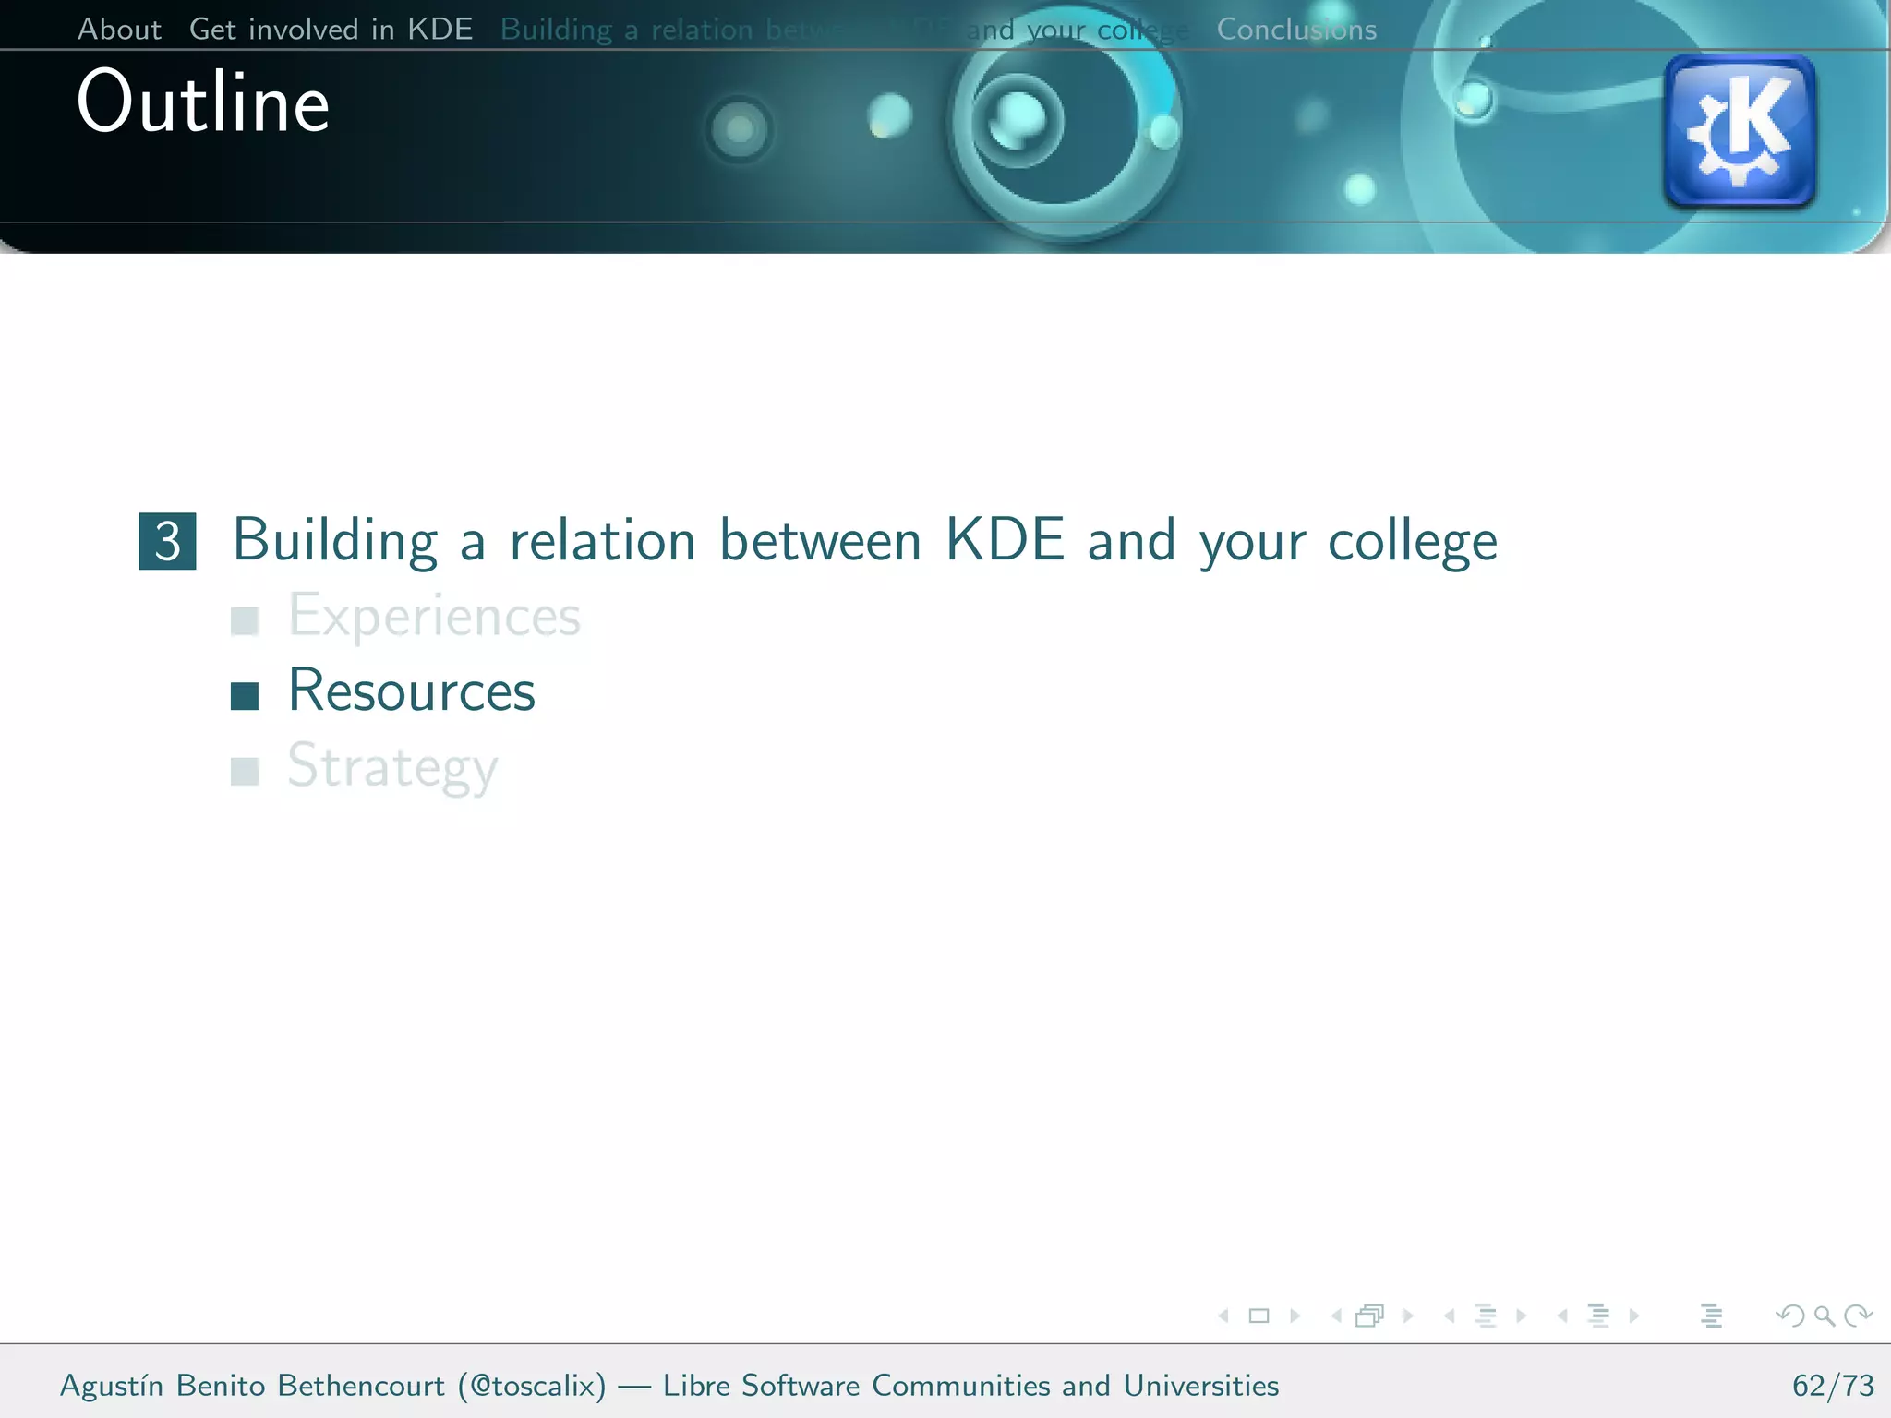Jump to the Experiences subsection

[434, 616]
